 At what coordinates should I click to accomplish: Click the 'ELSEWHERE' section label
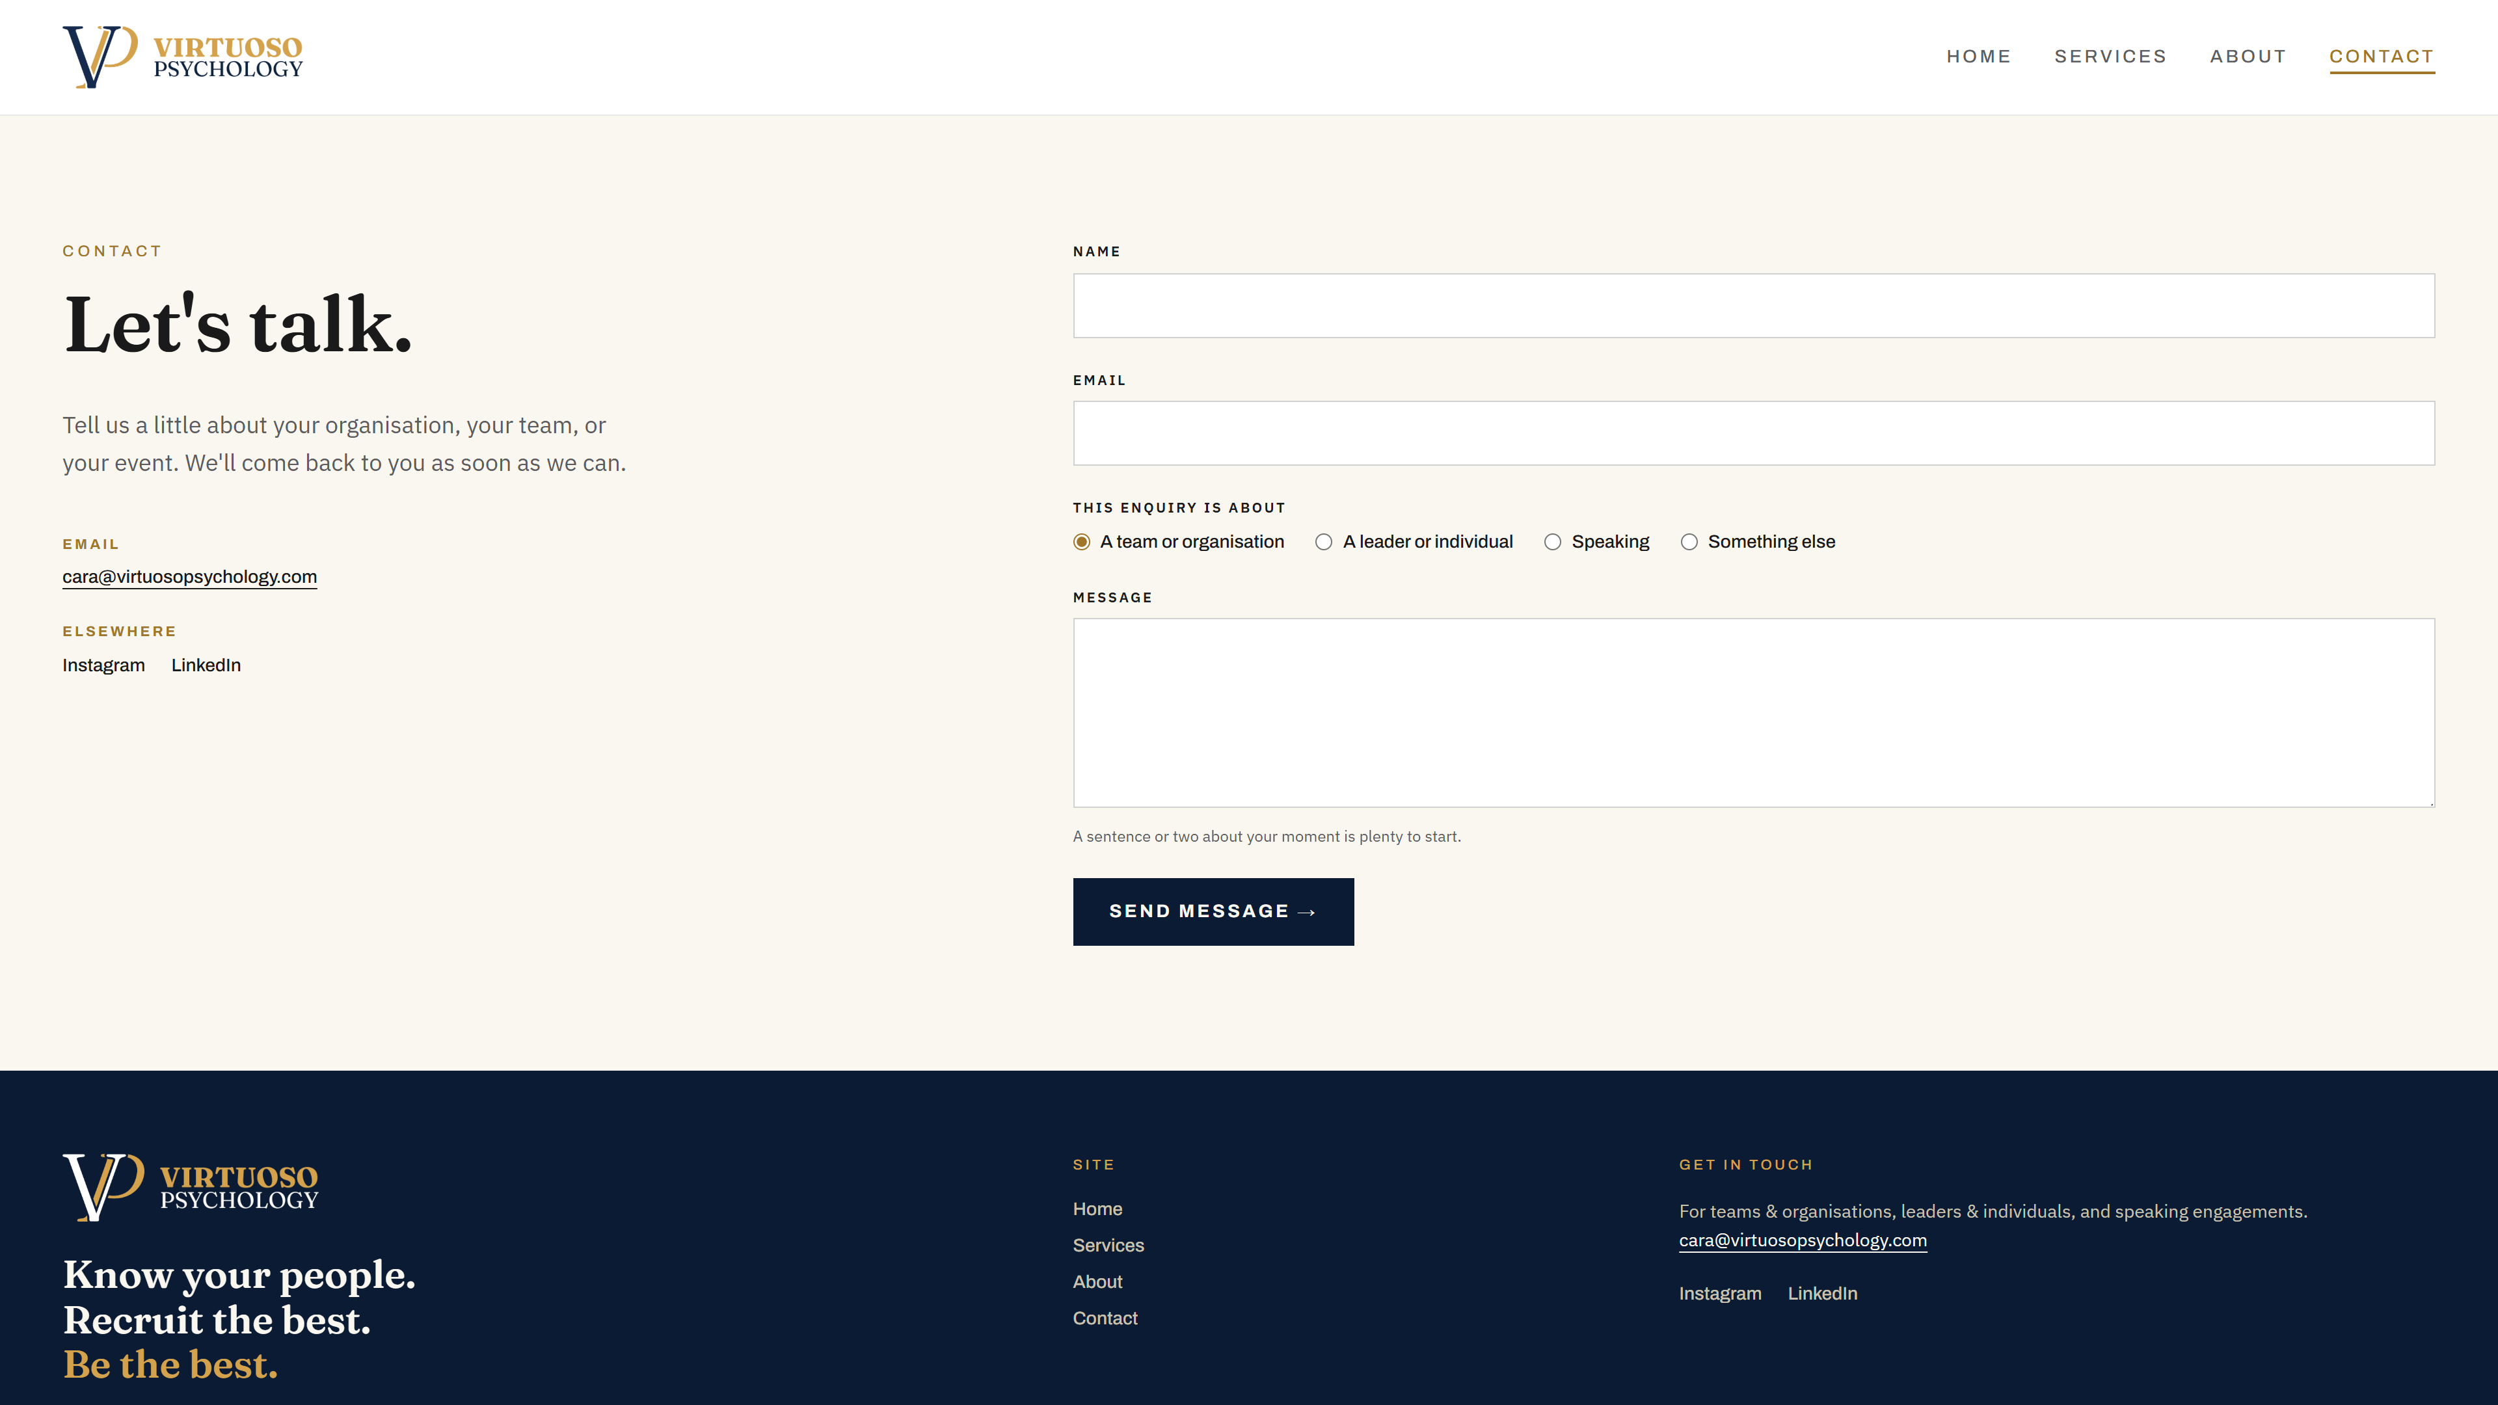point(119,631)
